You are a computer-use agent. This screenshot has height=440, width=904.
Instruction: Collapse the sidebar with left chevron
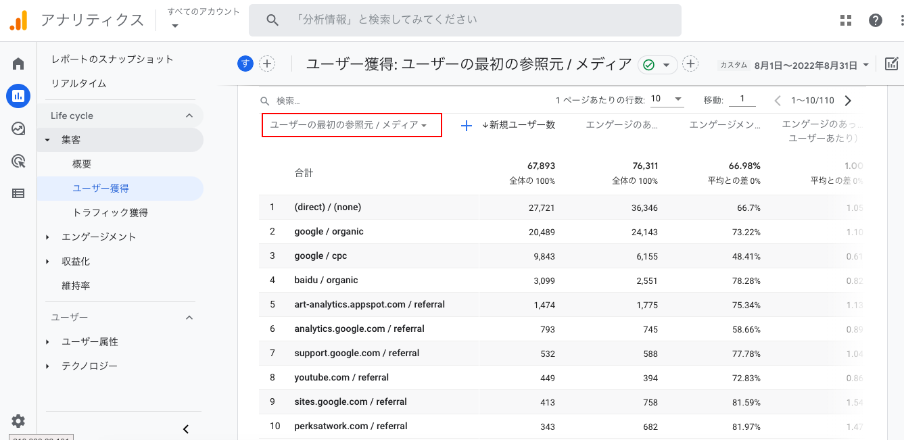tap(186, 429)
